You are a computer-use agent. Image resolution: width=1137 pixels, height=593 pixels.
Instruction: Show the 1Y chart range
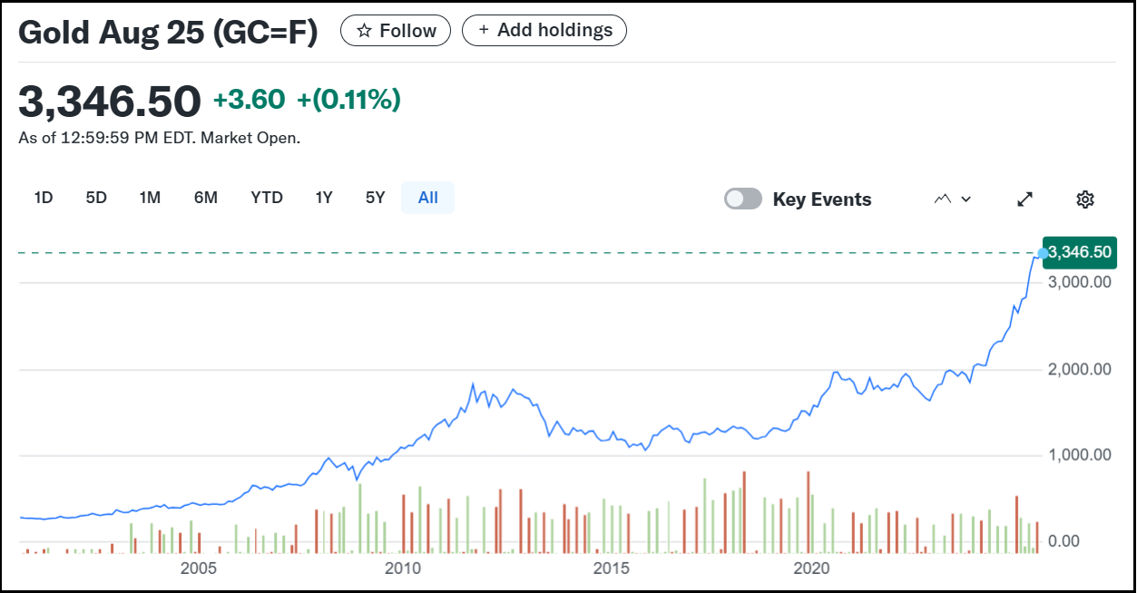point(324,198)
